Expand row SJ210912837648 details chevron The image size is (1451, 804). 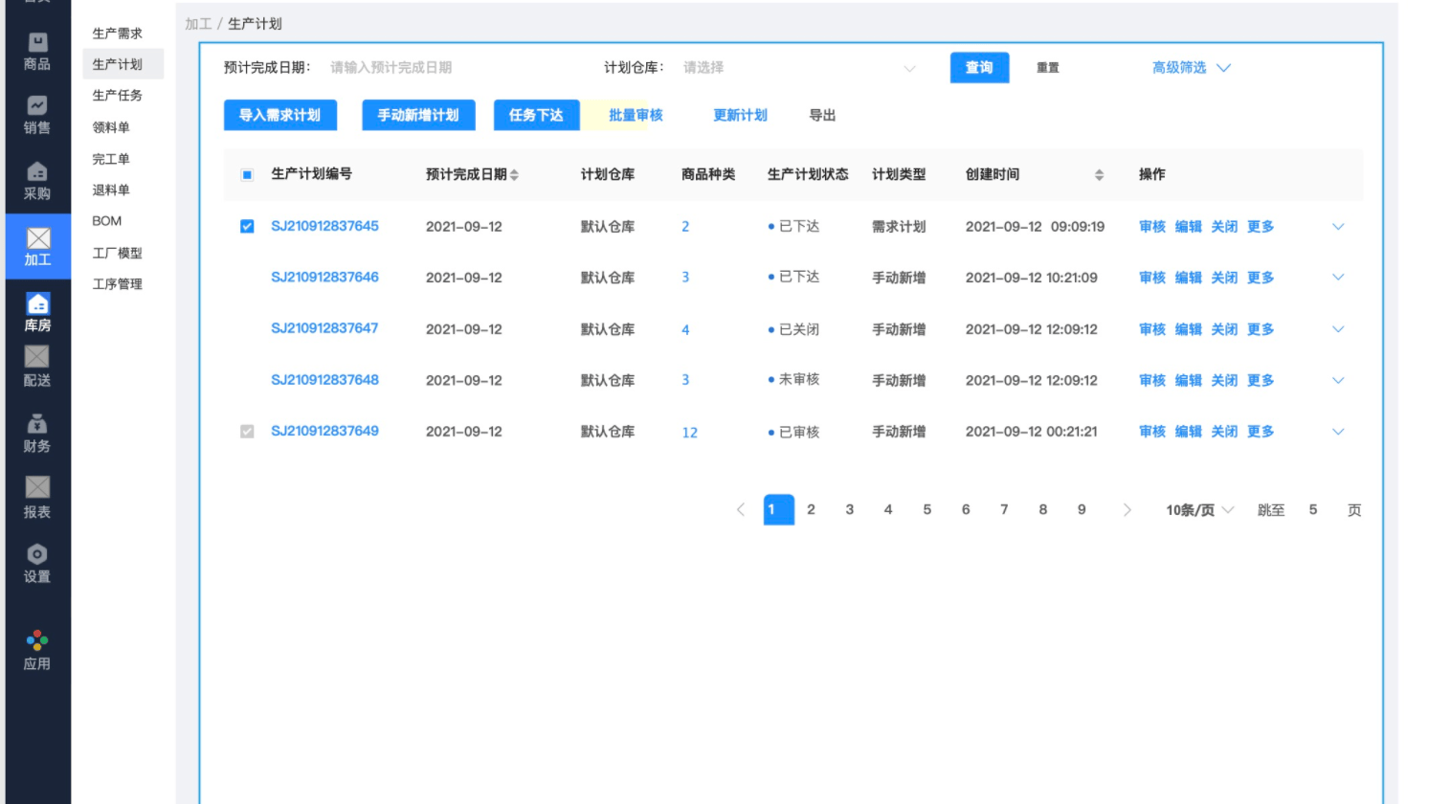tap(1338, 380)
